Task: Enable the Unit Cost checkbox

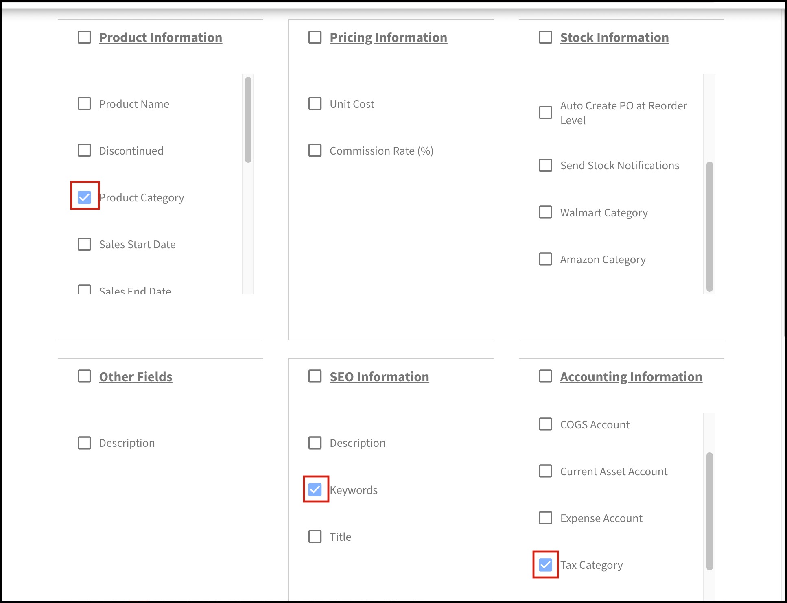Action: 315,104
